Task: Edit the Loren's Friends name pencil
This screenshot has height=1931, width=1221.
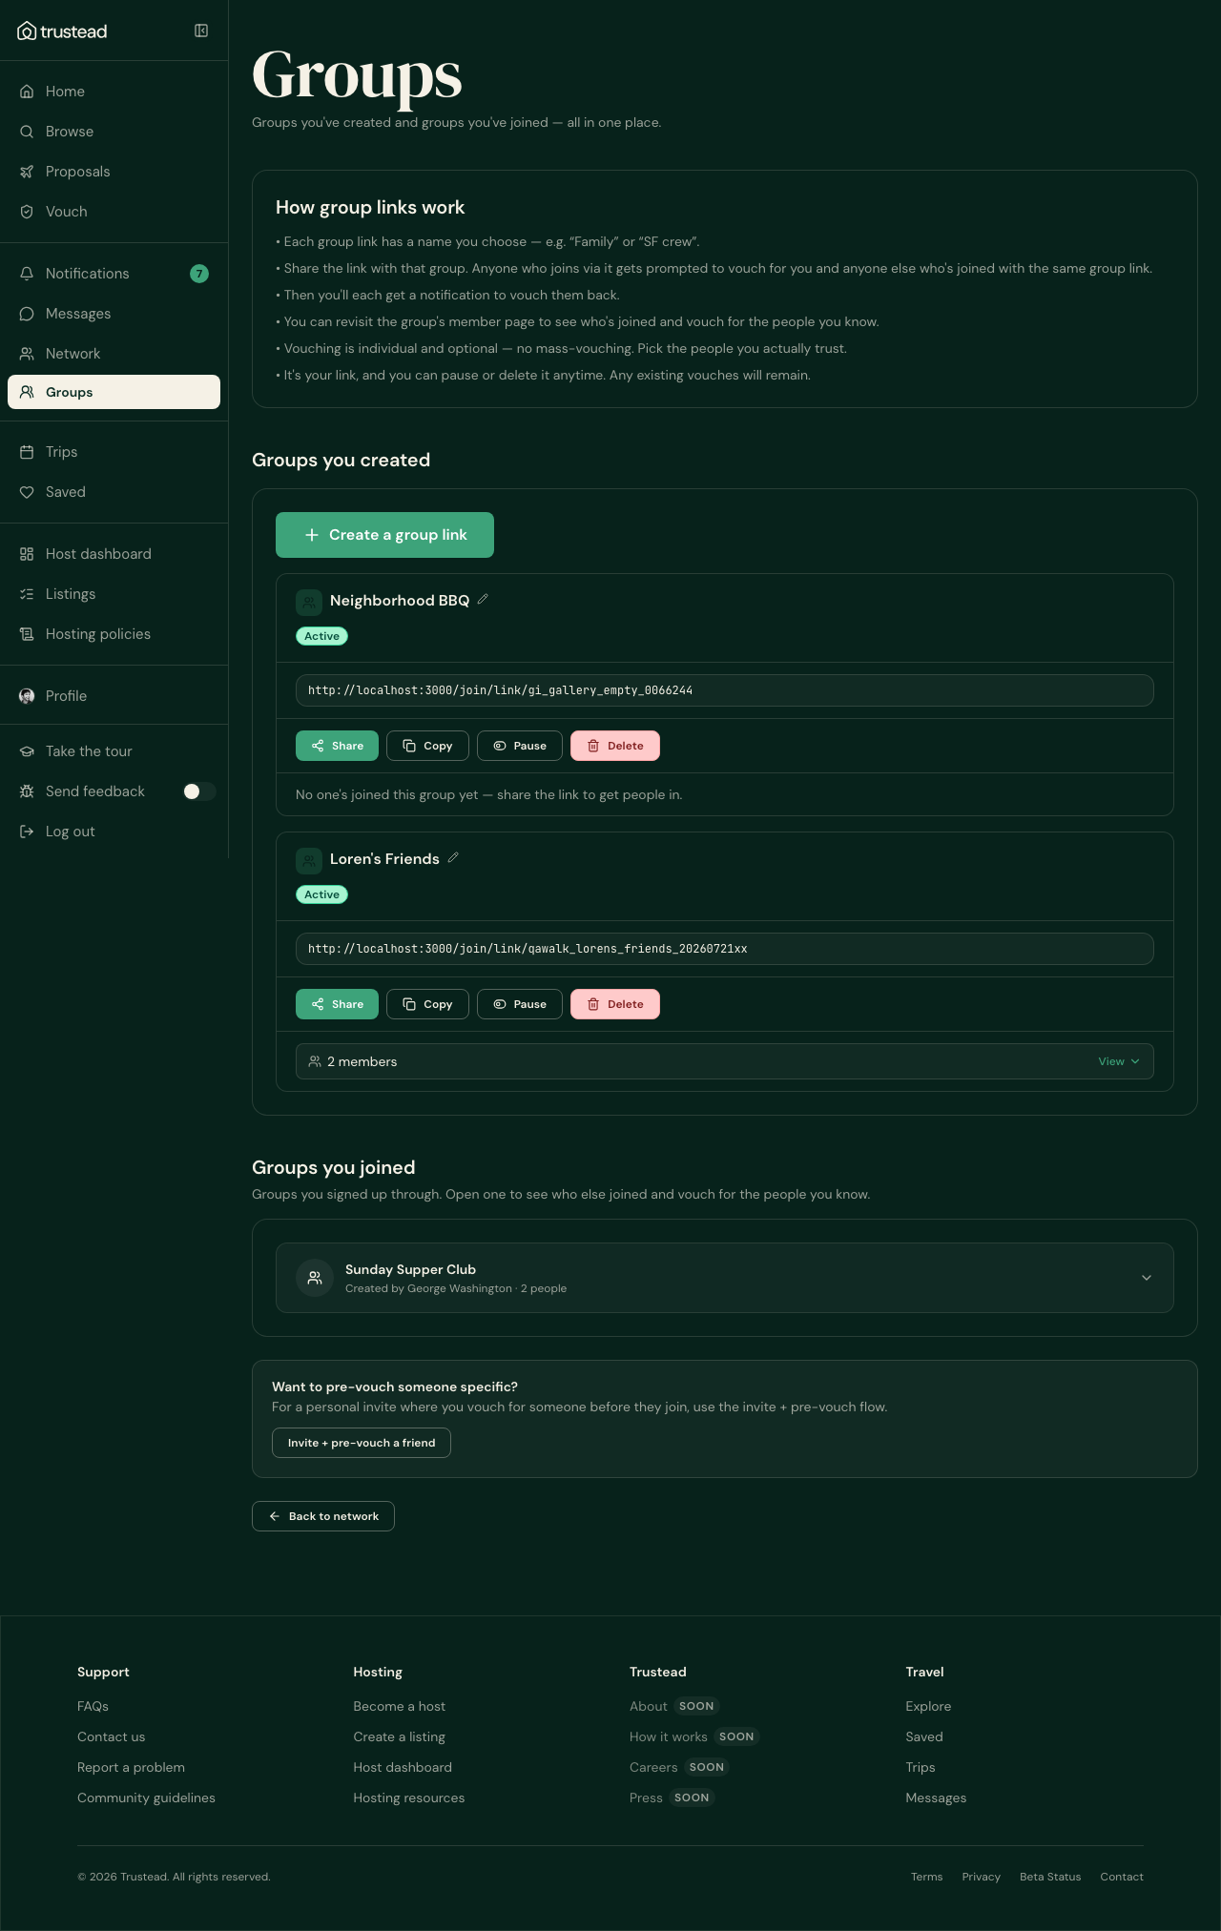Action: (453, 858)
